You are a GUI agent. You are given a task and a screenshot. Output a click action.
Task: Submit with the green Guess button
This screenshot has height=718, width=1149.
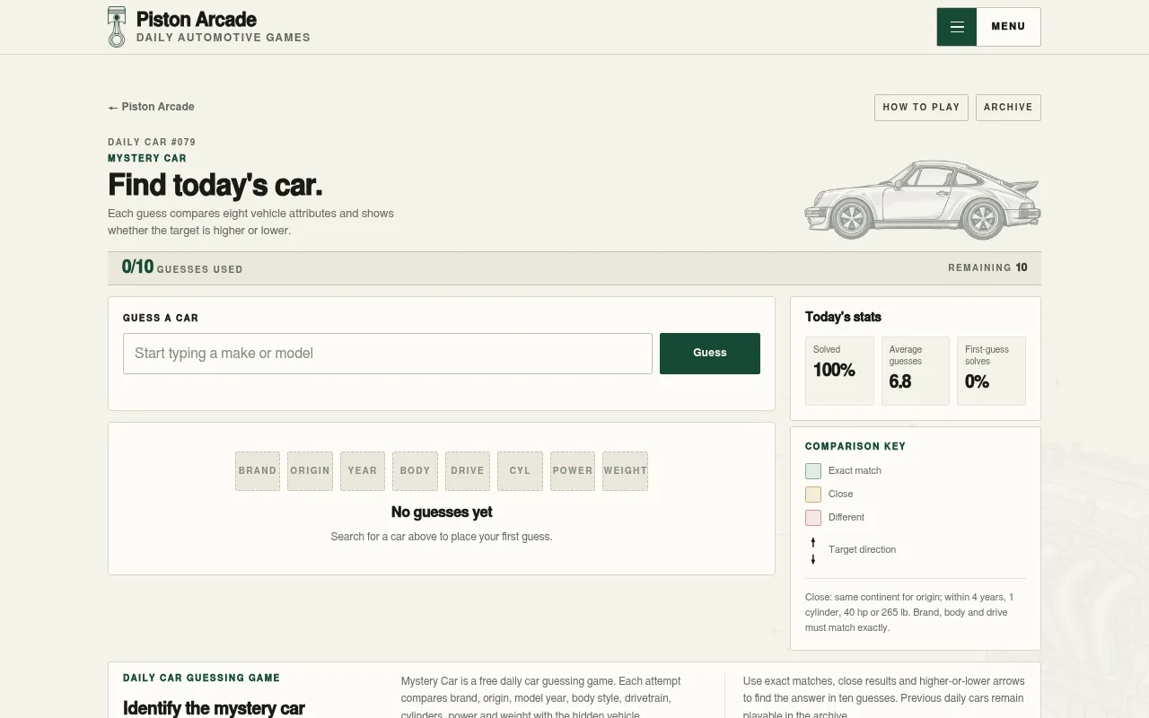710,354
